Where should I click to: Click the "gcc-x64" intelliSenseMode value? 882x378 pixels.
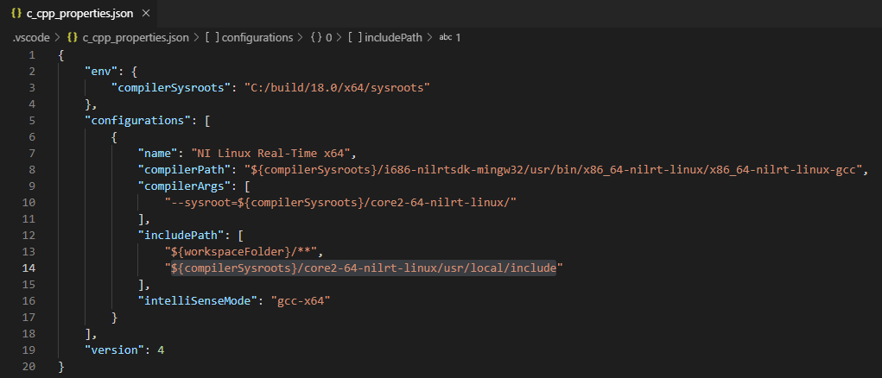pos(299,301)
